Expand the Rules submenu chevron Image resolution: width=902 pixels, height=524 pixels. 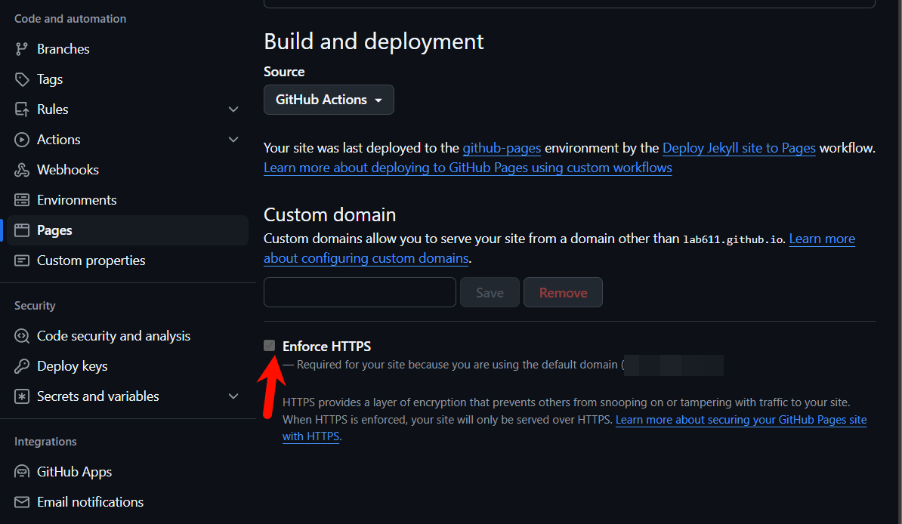pos(233,109)
